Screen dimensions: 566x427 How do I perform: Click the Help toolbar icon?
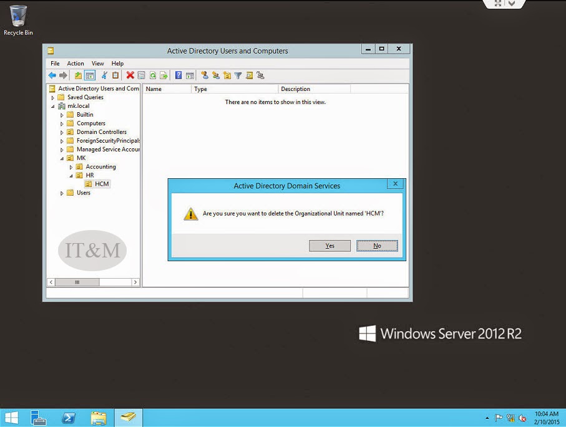pyautogui.click(x=180, y=75)
